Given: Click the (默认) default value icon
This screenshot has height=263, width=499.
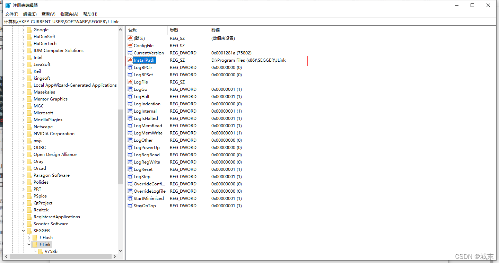Looking at the screenshot, I should pyautogui.click(x=130, y=38).
